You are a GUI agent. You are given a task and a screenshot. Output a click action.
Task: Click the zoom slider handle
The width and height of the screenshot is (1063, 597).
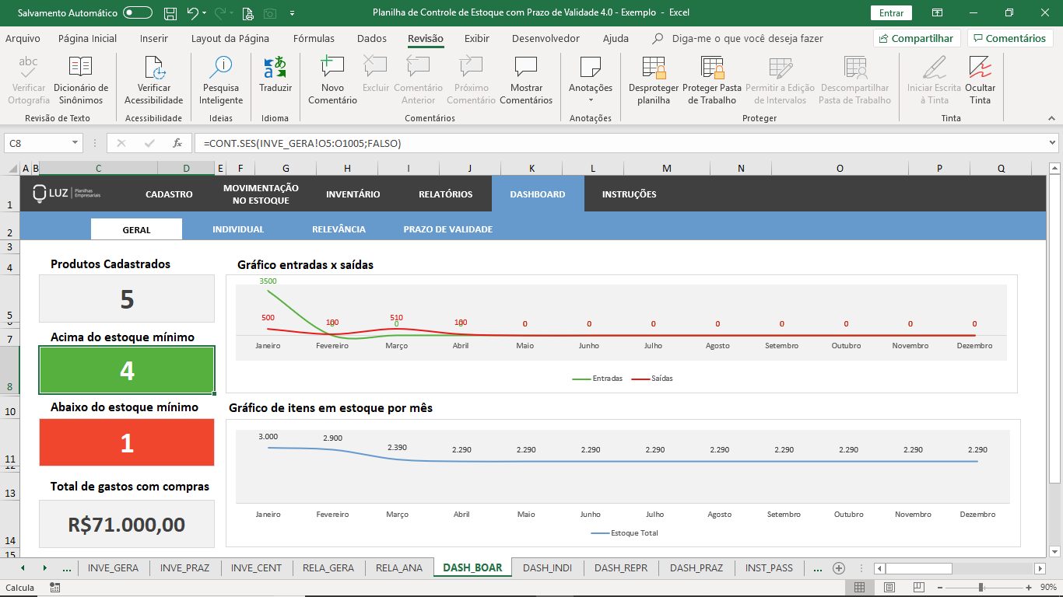coord(981,588)
